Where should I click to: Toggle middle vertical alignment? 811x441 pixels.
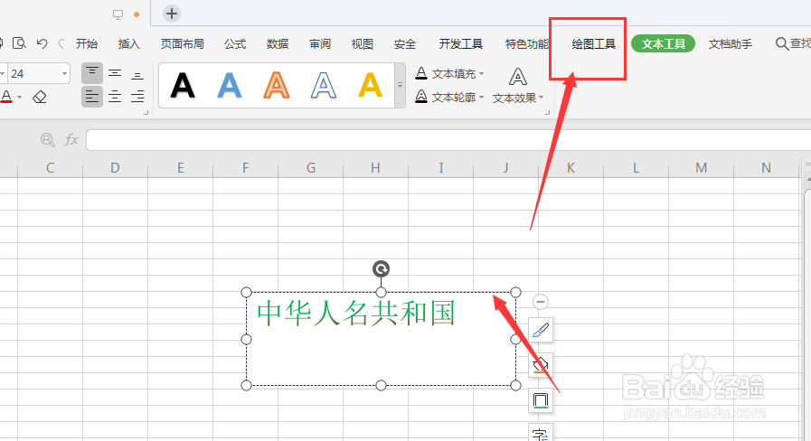click(115, 73)
